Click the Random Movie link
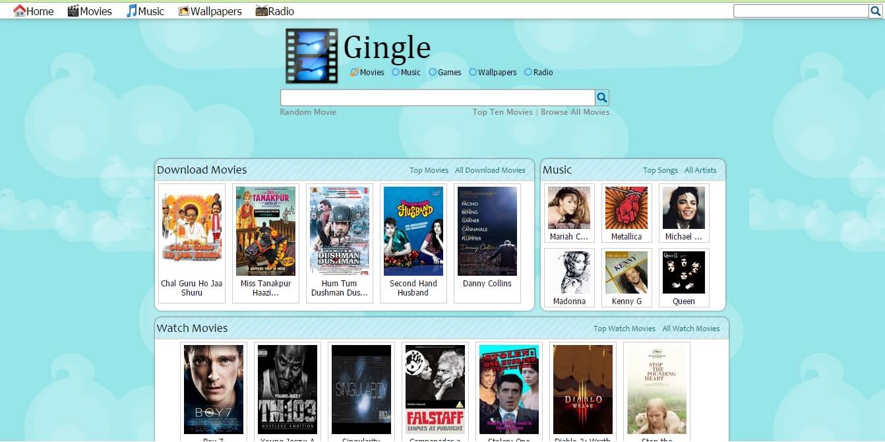The width and height of the screenshot is (885, 442). [x=308, y=112]
